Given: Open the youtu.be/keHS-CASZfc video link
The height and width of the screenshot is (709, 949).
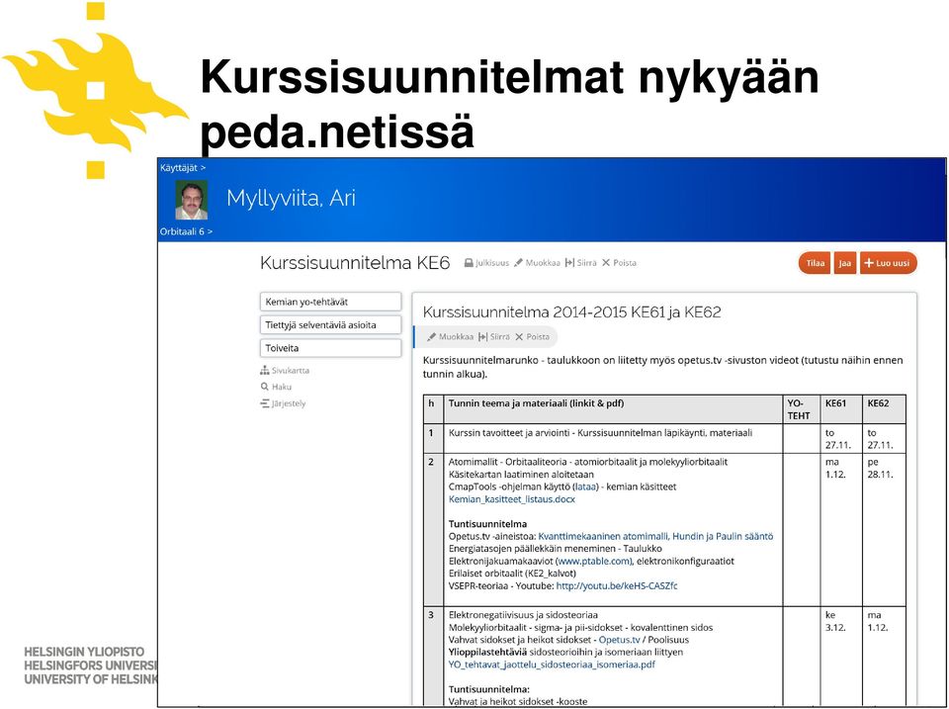Looking at the screenshot, I should (617, 586).
